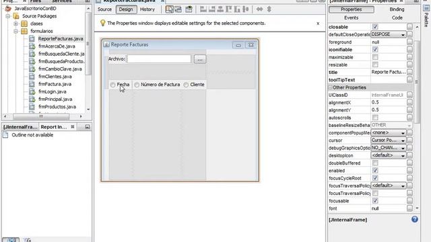Open help for JInternalFrame properties
The width and height of the screenshot is (431, 242).
pos(415,219)
